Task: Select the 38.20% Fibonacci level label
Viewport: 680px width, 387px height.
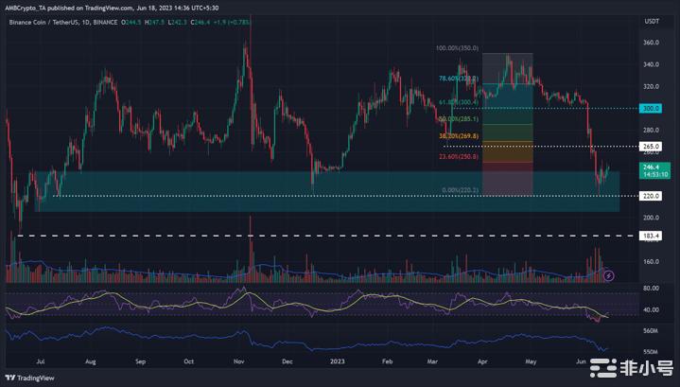Action: click(459, 136)
